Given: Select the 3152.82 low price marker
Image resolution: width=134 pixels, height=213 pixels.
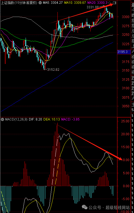Looking at the screenshot, I should coord(53,70).
